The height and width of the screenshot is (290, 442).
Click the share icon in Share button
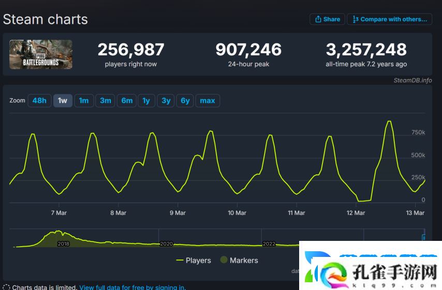point(318,19)
